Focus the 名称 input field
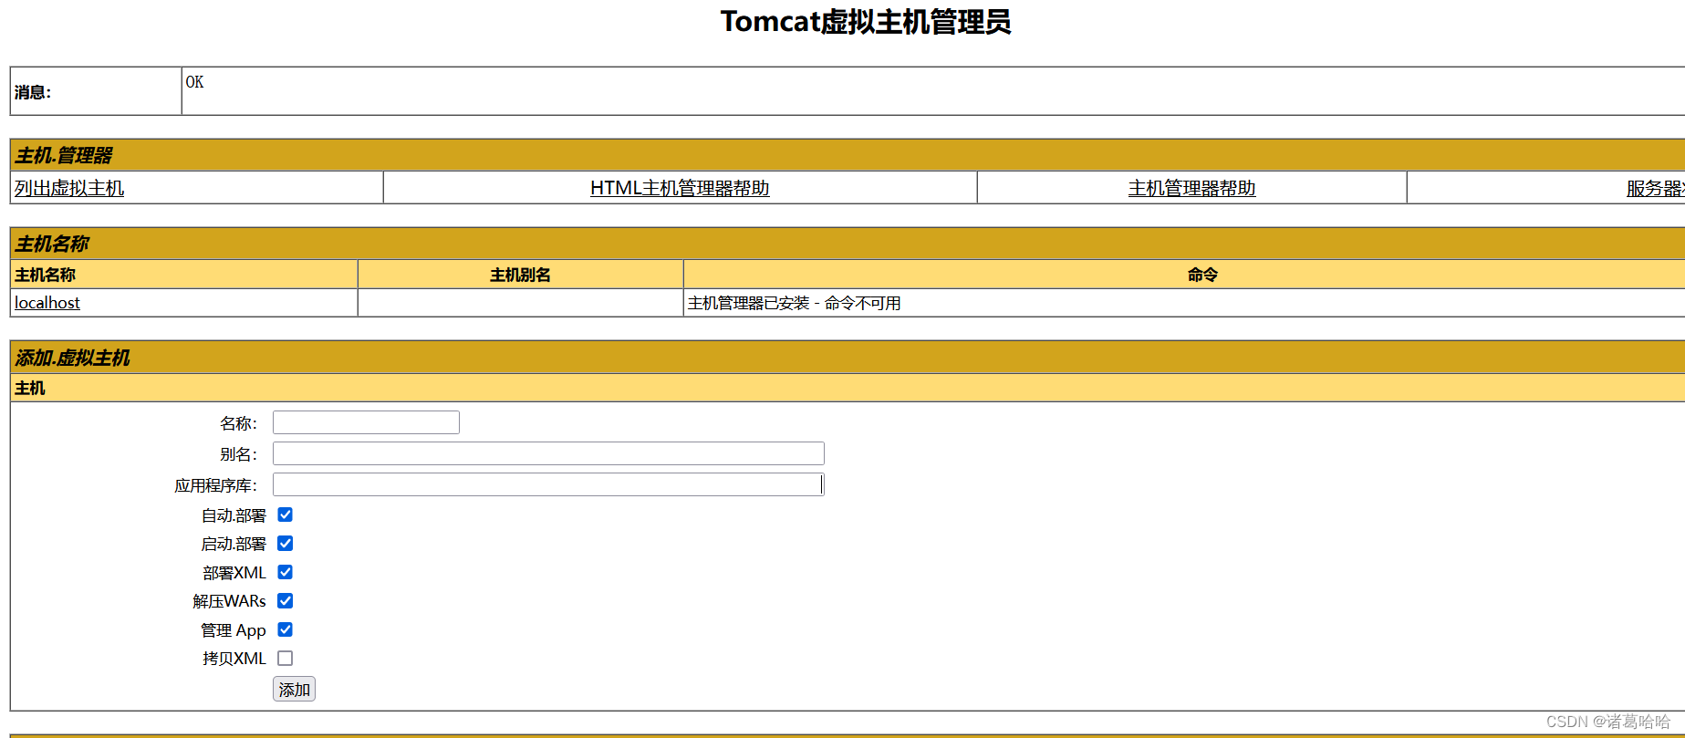Image resolution: width=1685 pixels, height=738 pixels. [366, 422]
